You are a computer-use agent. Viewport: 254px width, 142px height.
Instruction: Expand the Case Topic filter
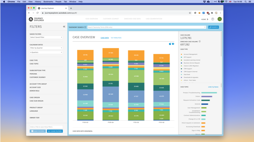point(34,64)
